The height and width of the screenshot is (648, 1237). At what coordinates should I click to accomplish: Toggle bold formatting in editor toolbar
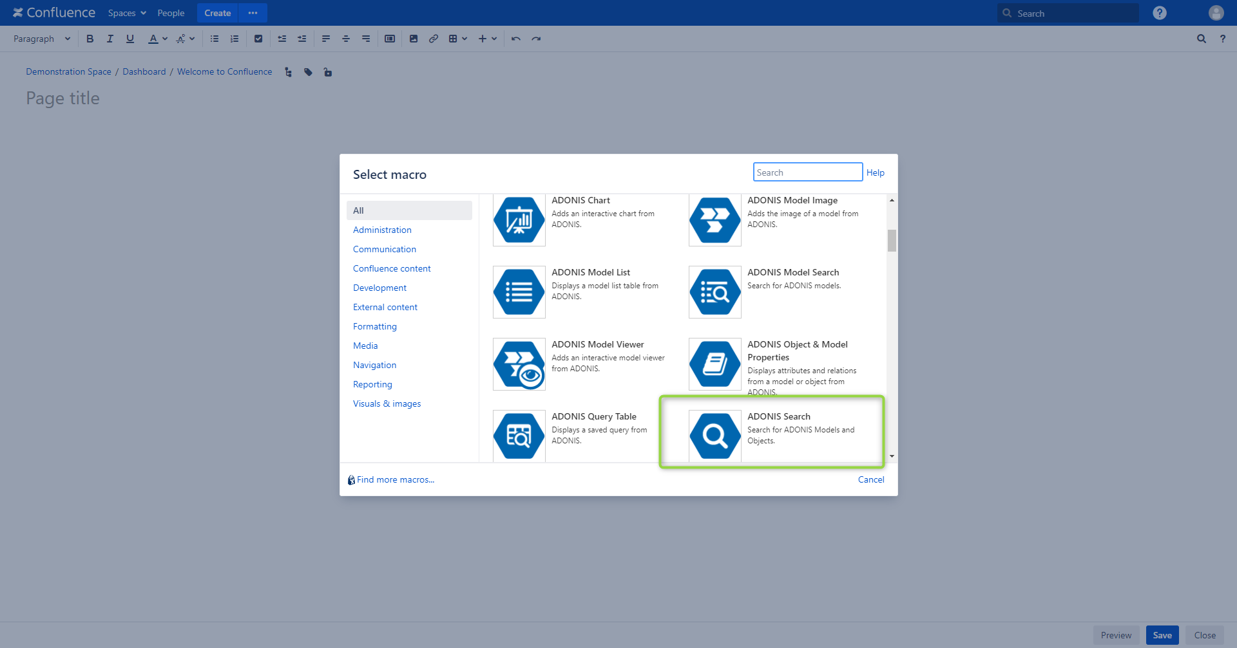point(90,39)
